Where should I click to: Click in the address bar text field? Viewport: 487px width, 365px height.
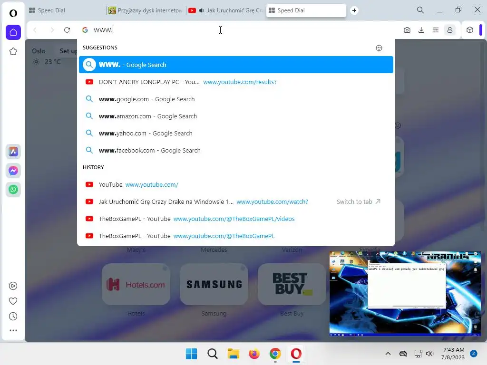[242, 30]
